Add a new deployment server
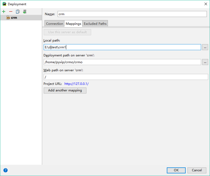 4,11
